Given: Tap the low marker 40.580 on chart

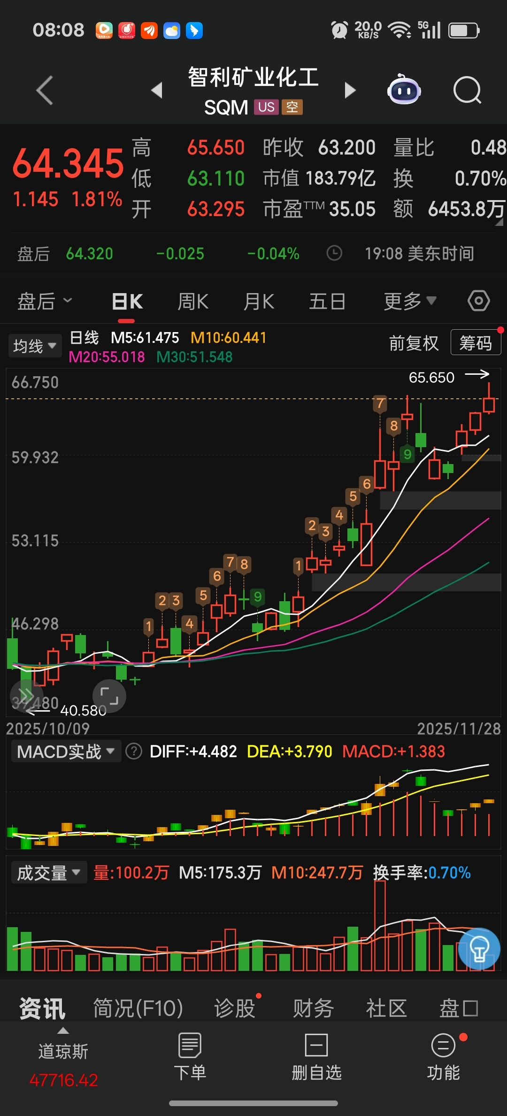Looking at the screenshot, I should click(83, 710).
